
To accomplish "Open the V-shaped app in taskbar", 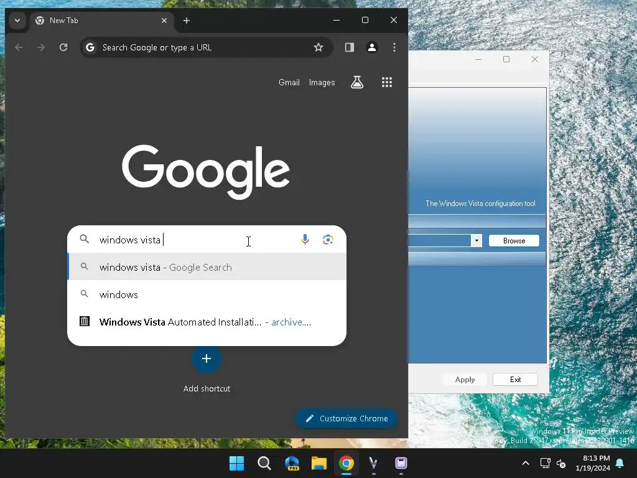I will tap(373, 463).
